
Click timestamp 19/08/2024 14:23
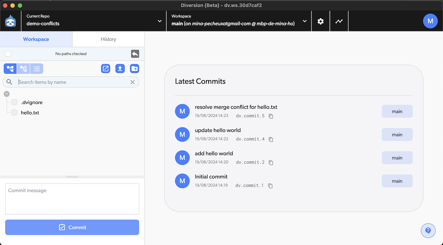coord(211,116)
